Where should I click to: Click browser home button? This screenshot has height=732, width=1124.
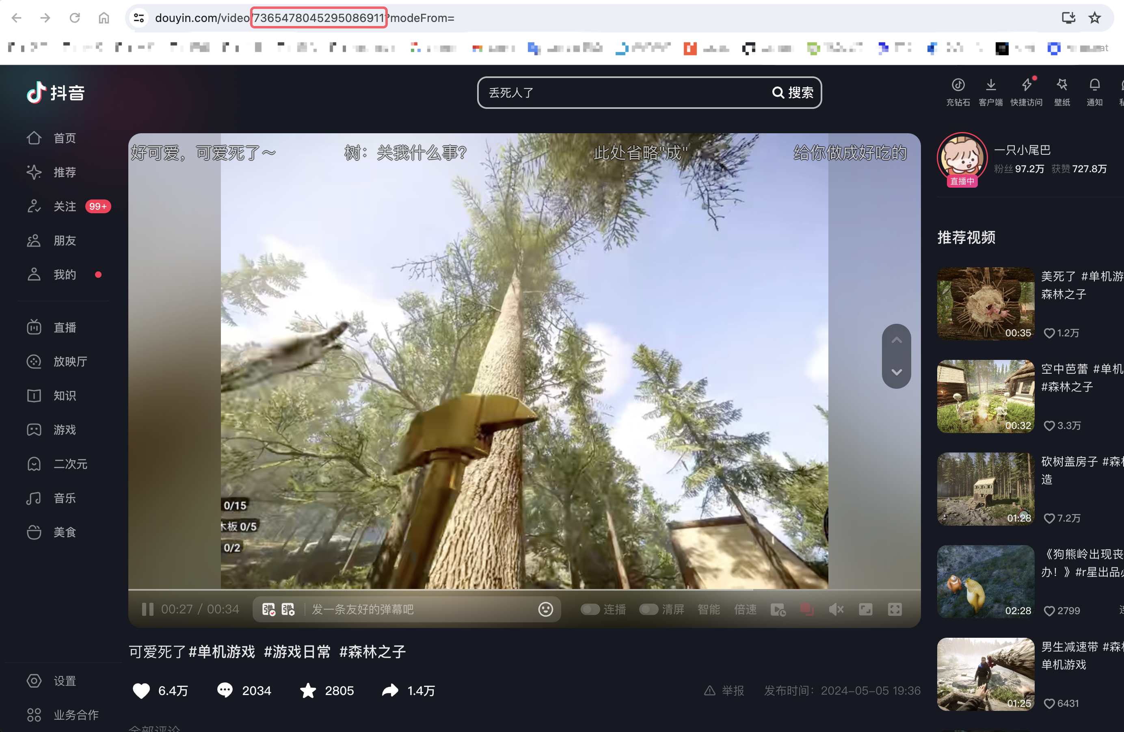pos(104,18)
